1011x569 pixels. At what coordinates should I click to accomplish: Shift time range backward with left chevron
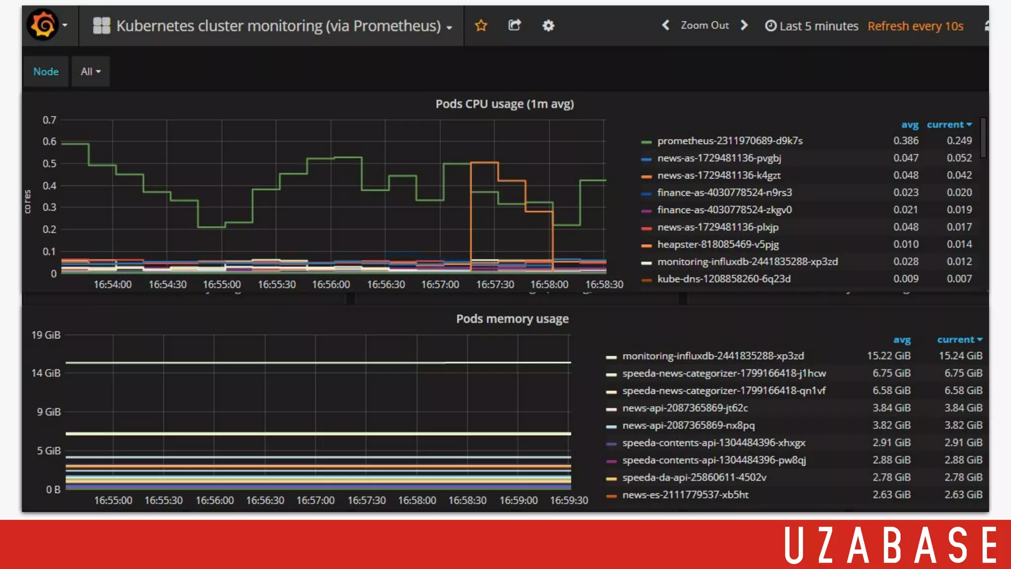click(x=665, y=25)
